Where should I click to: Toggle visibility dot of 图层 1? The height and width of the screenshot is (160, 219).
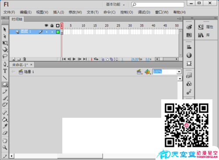(46, 32)
